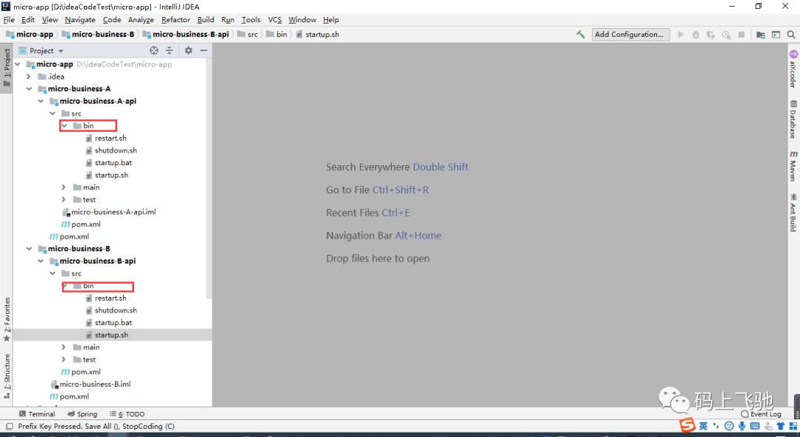Collapse the micro-business-A module node
The width and height of the screenshot is (800, 437).
(x=29, y=89)
